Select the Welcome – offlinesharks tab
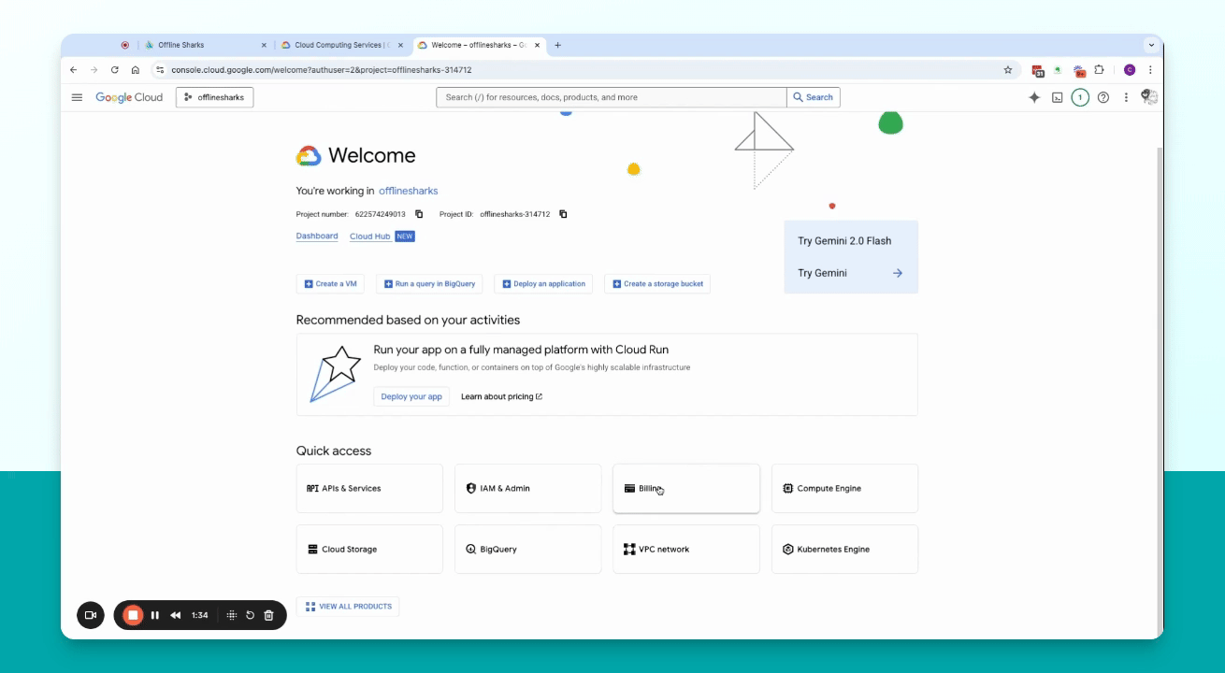The image size is (1225, 673). pyautogui.click(x=478, y=45)
